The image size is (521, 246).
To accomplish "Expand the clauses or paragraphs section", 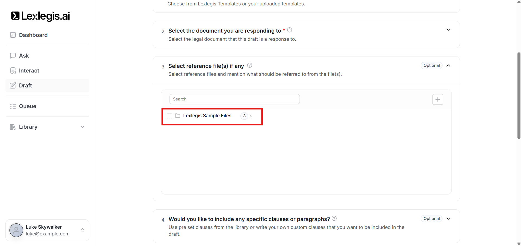I will click(448, 219).
